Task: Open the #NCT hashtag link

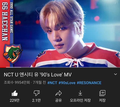Action: [52, 83]
